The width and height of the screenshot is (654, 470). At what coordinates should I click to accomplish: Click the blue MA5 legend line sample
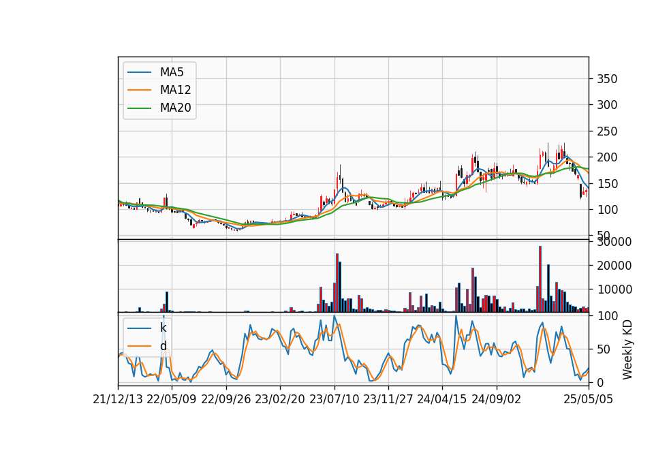tap(139, 72)
